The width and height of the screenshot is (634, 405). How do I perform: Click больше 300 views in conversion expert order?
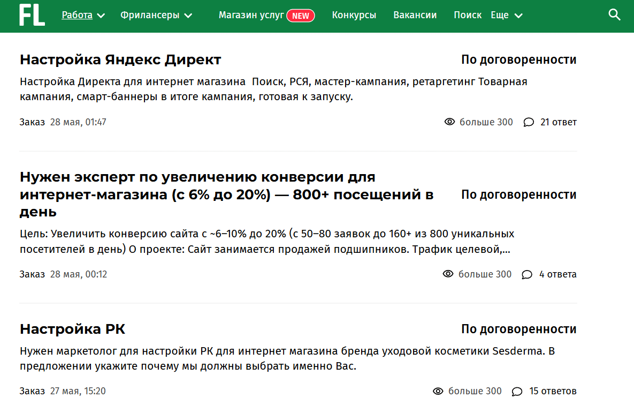(485, 274)
